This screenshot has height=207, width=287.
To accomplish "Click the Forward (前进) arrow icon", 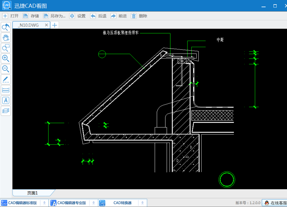I will [113, 16].
